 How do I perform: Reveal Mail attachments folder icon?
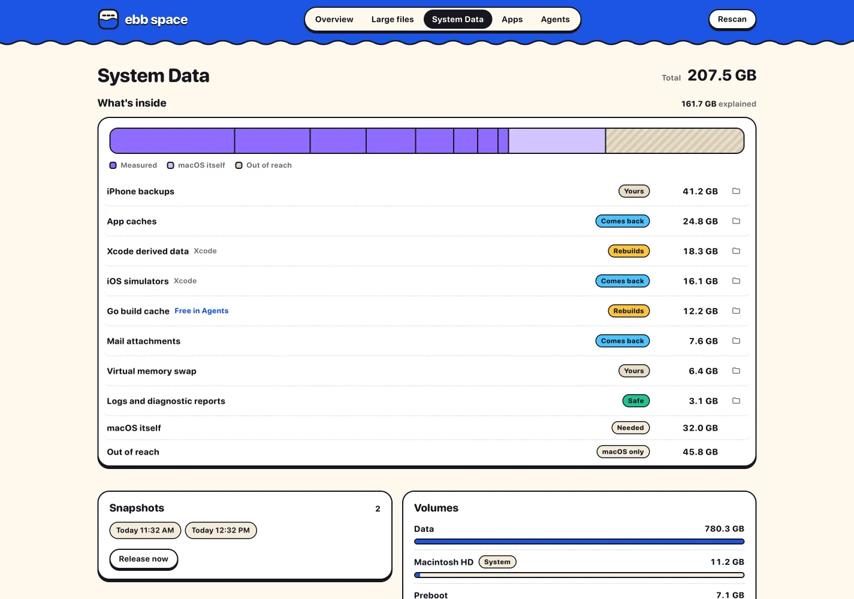pos(737,341)
